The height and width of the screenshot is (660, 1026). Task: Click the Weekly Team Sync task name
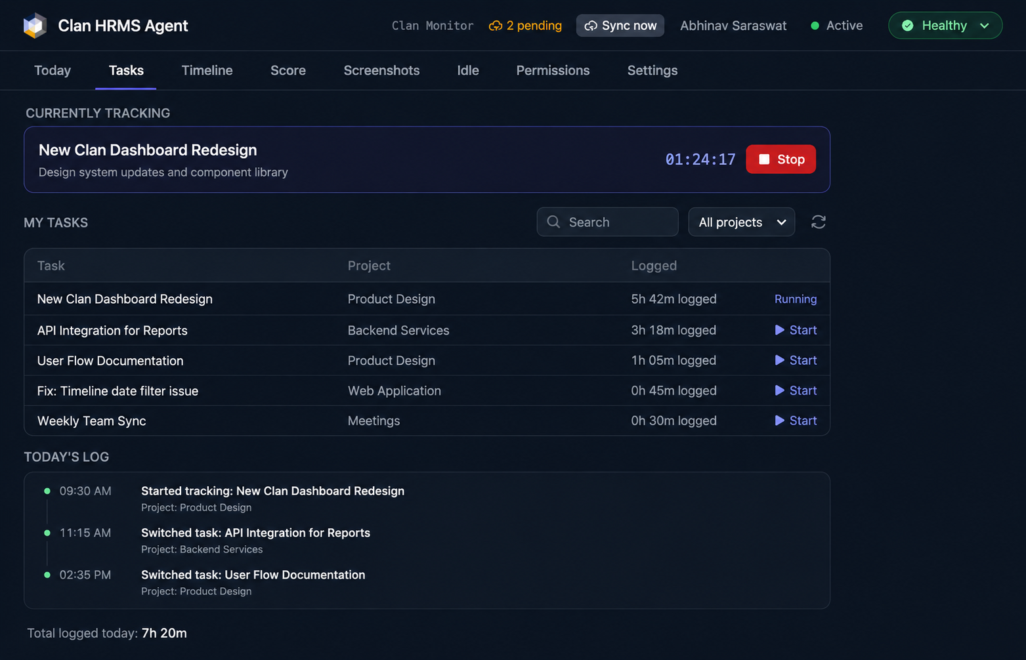coord(91,421)
